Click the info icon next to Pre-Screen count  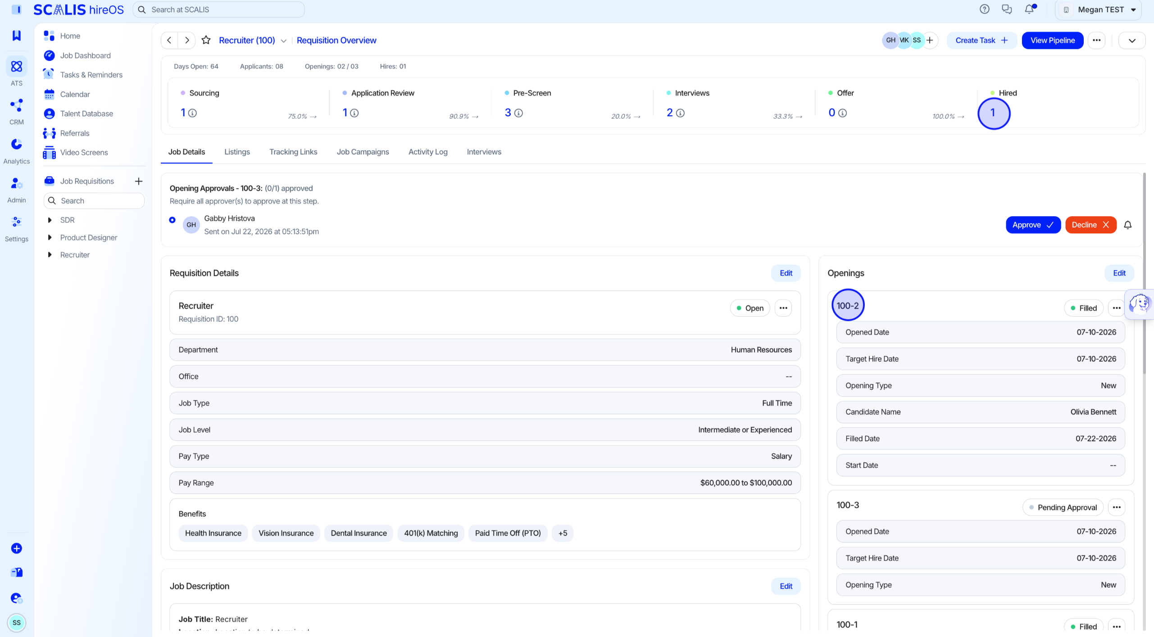pyautogui.click(x=518, y=113)
